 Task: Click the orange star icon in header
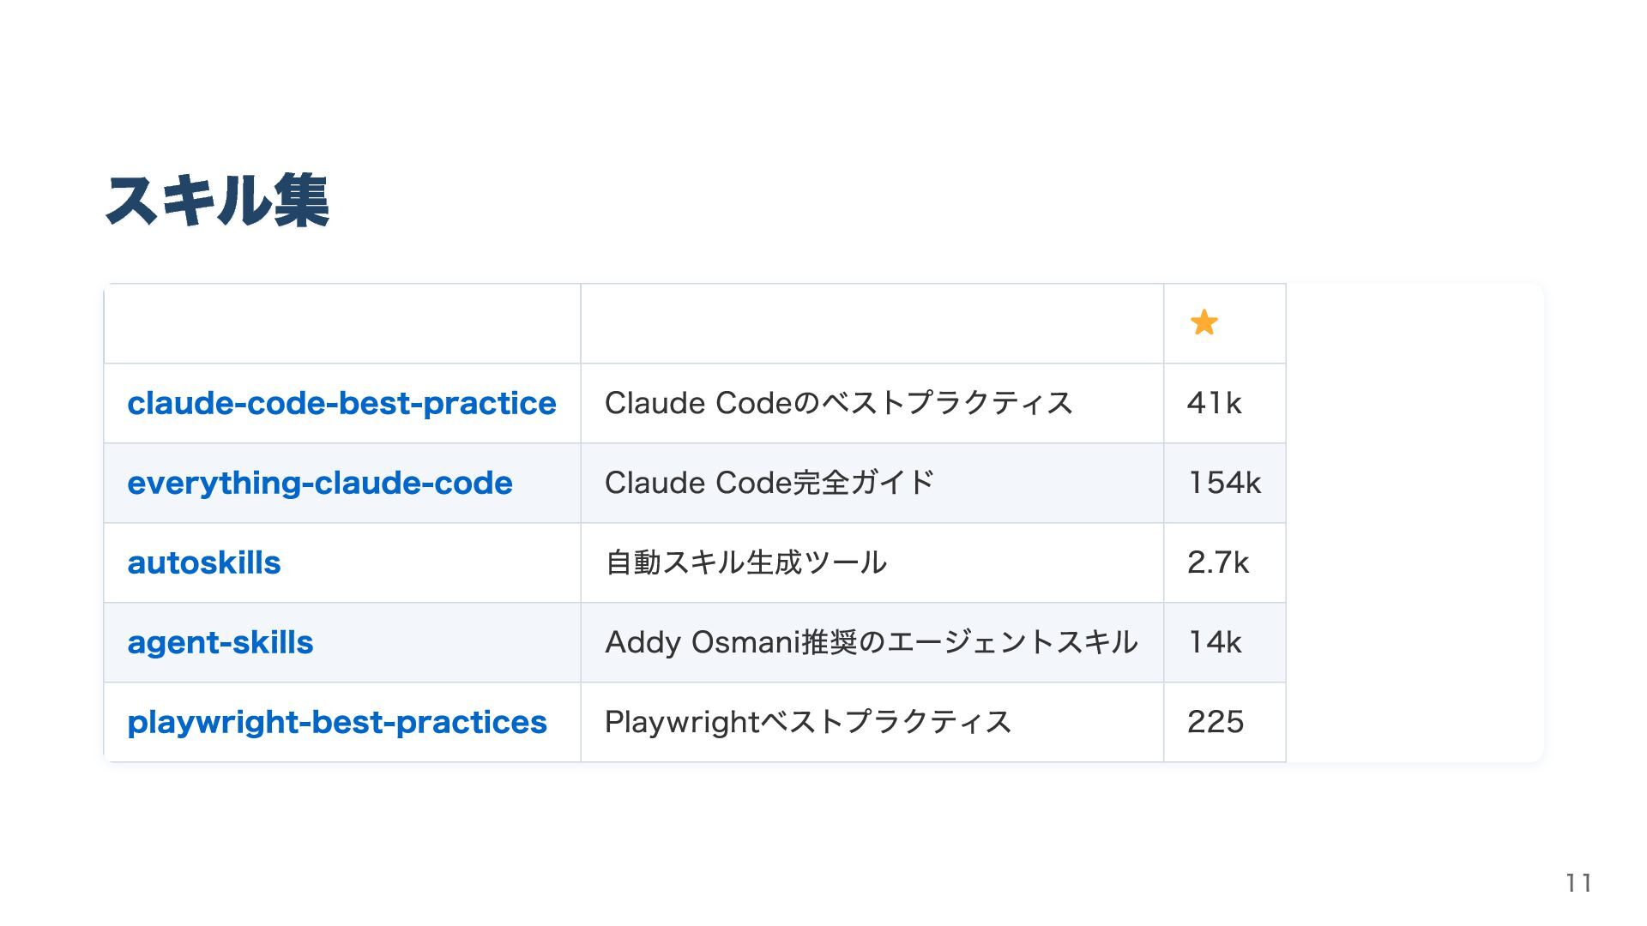pyautogui.click(x=1204, y=322)
